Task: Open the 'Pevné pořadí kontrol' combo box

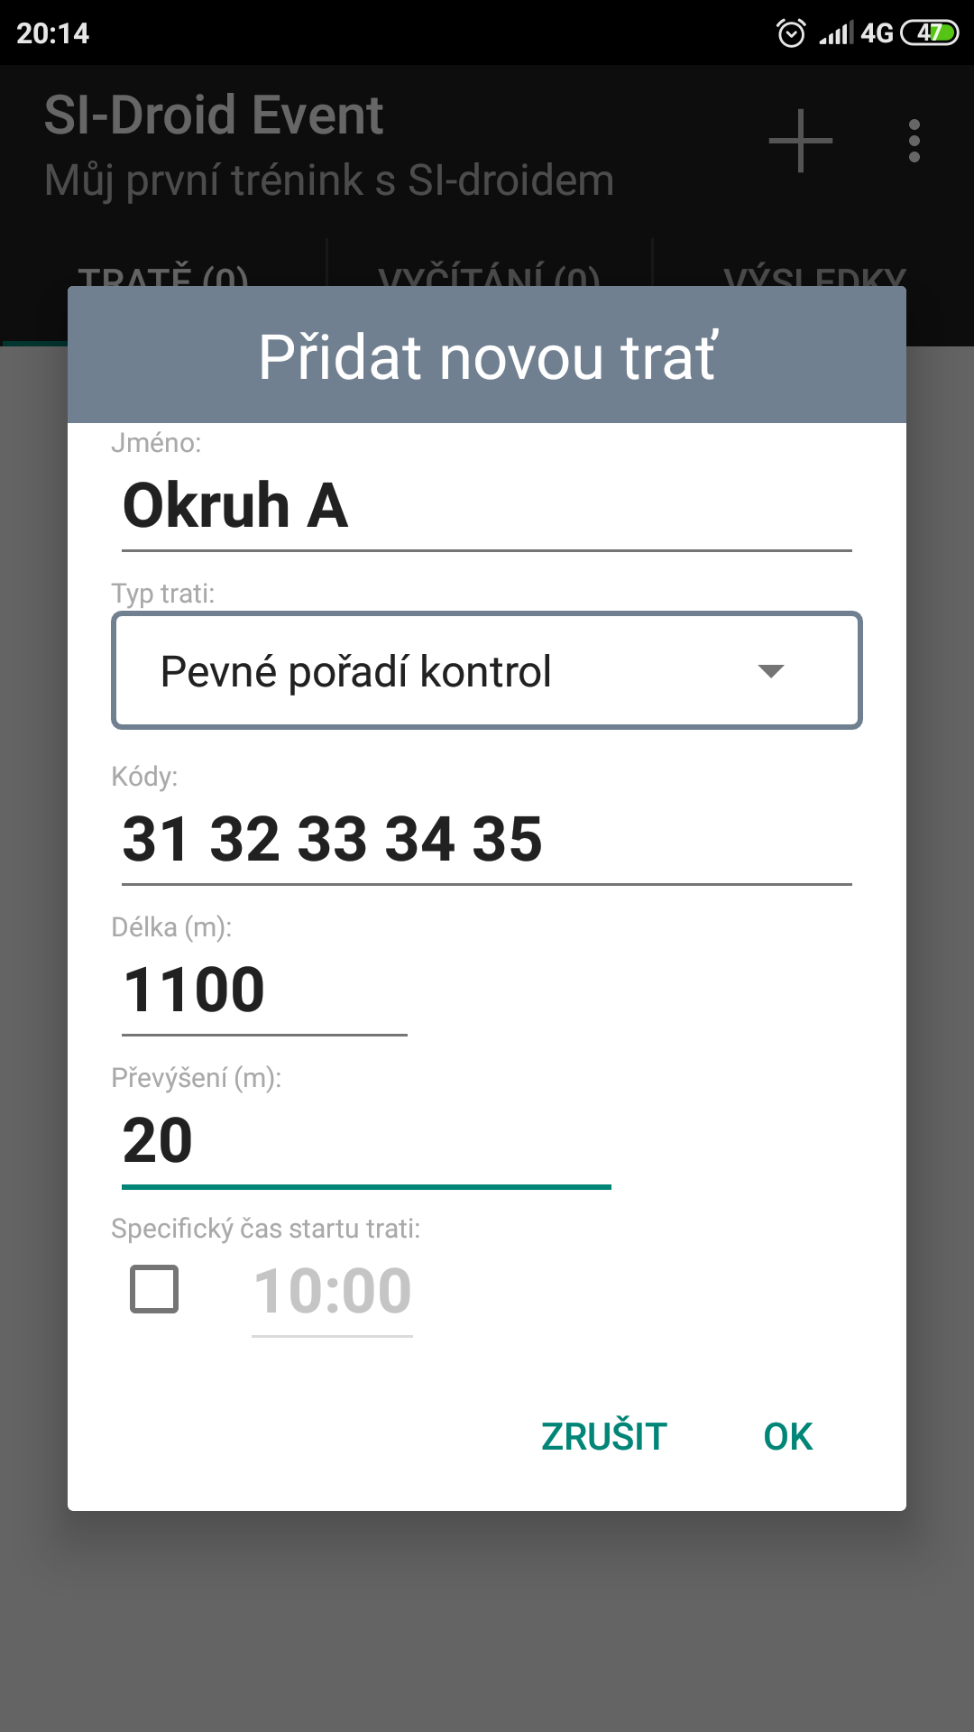Action: 487,671
